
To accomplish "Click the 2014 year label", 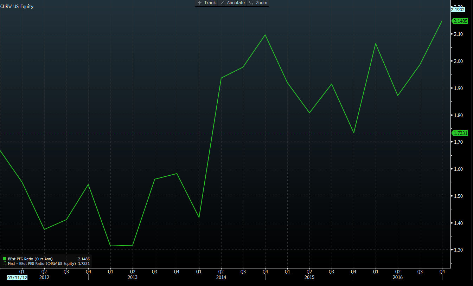I will (x=221, y=277).
